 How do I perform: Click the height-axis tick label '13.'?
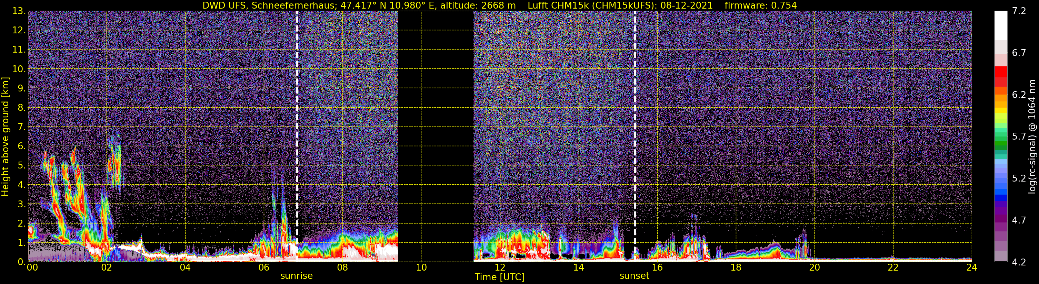click(x=19, y=11)
